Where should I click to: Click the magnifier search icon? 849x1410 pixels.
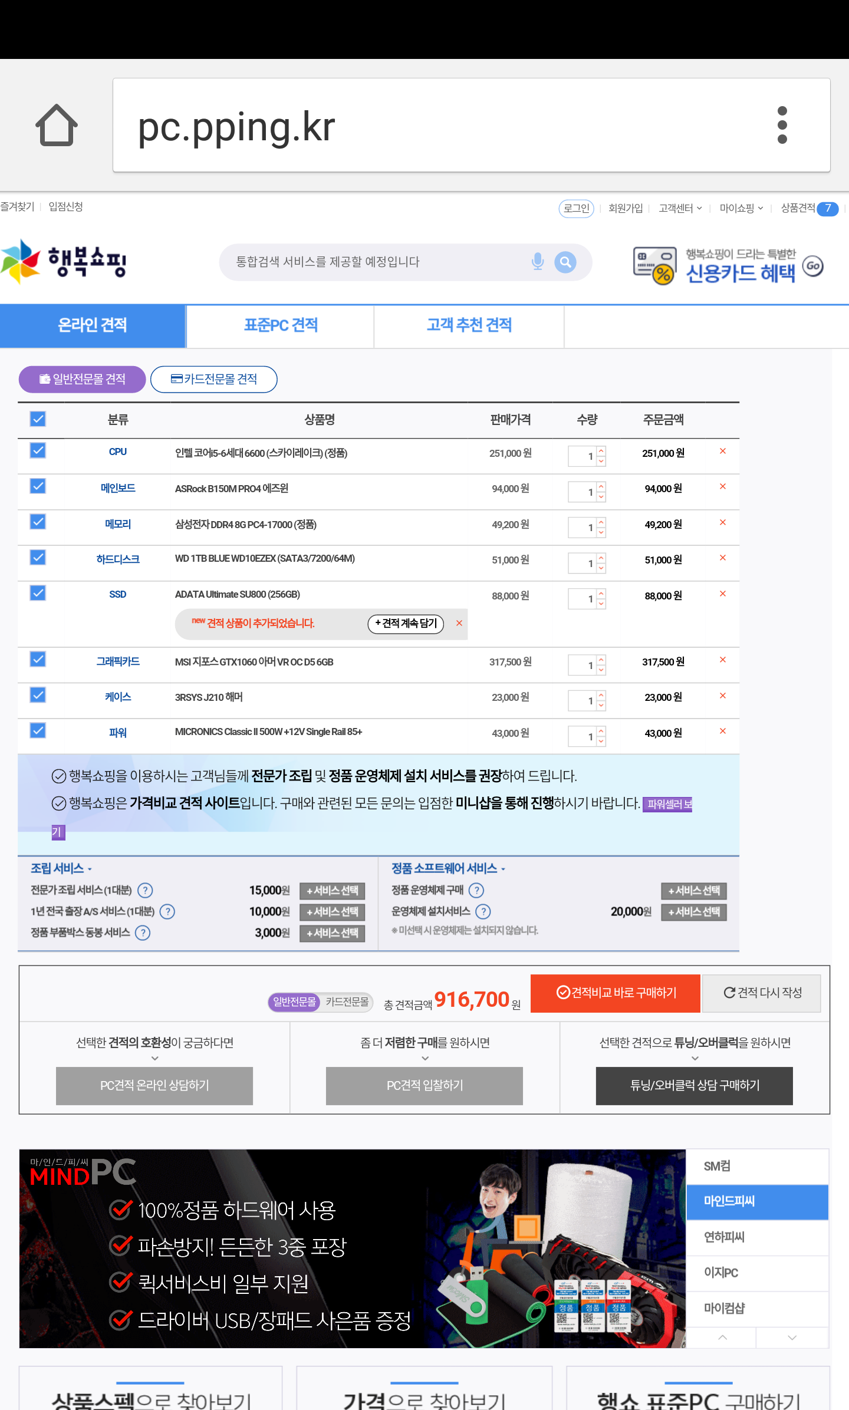click(565, 262)
